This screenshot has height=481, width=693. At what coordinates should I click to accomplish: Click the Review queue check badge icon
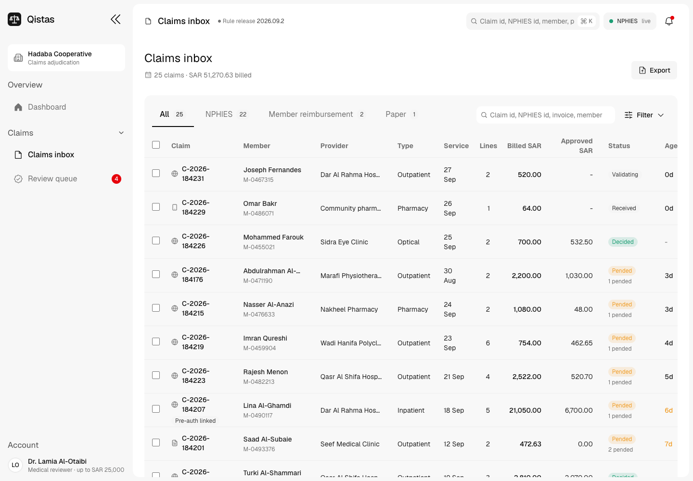pyautogui.click(x=18, y=179)
